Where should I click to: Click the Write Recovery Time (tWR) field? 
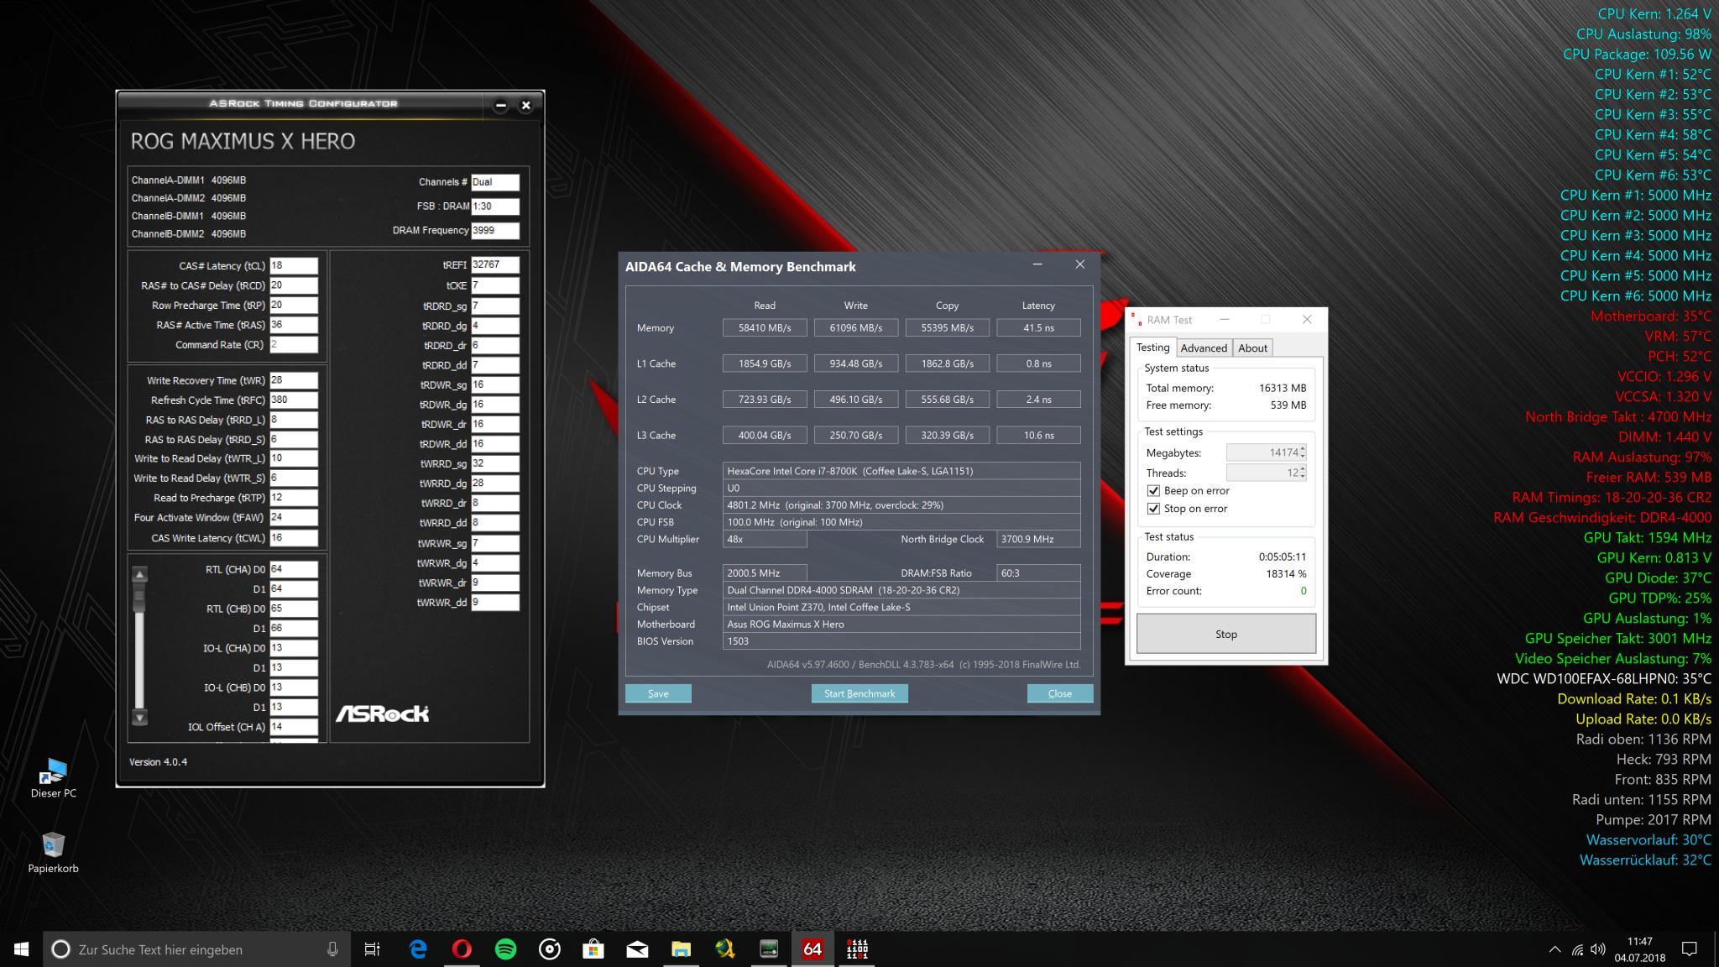[x=294, y=380]
